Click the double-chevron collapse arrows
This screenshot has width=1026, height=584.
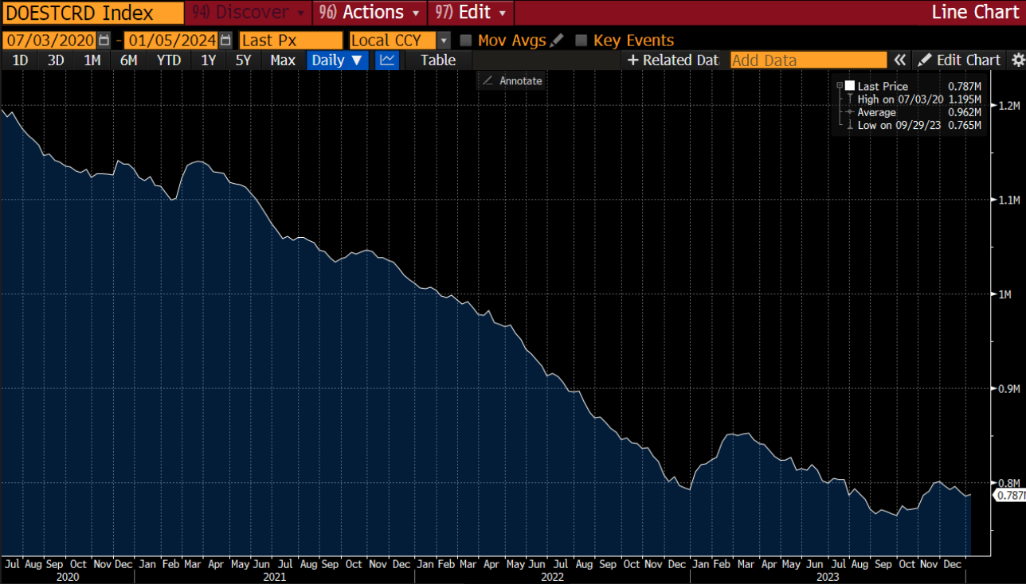900,60
